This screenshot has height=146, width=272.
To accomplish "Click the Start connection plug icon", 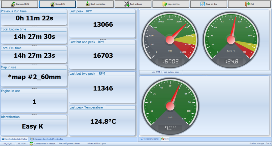I will click(88, 4).
